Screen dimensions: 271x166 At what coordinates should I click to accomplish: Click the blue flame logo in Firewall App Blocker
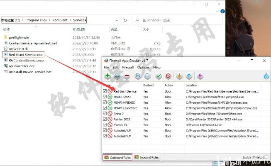point(266,76)
